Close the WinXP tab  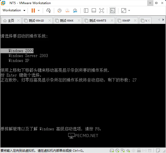click(x=135, y=21)
